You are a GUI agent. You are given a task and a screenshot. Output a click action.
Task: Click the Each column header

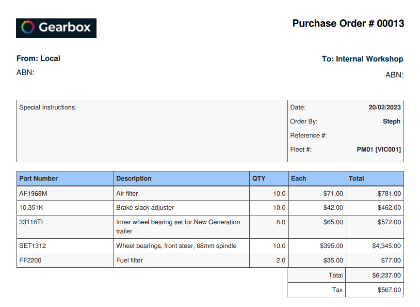click(299, 178)
